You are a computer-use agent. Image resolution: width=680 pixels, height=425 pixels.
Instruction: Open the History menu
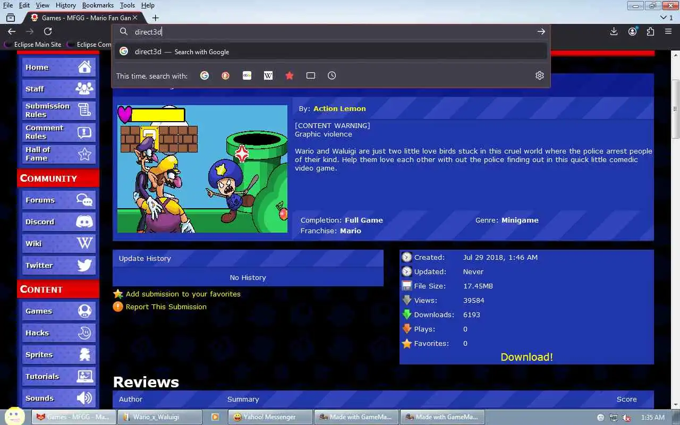(66, 5)
